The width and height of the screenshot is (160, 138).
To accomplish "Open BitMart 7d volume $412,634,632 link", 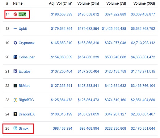I will point(116,86).
